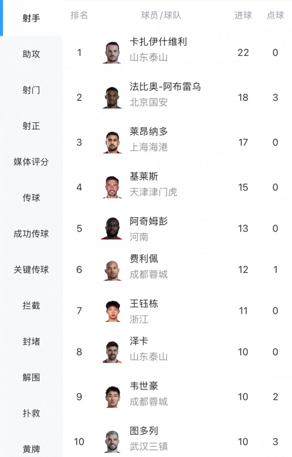Open the 媒体评分 category

[31, 162]
